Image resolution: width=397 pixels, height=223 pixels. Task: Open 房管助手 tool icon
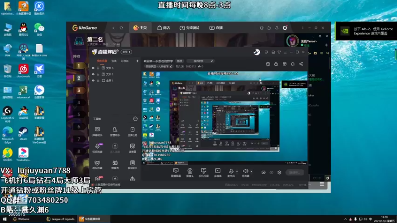pos(115,132)
